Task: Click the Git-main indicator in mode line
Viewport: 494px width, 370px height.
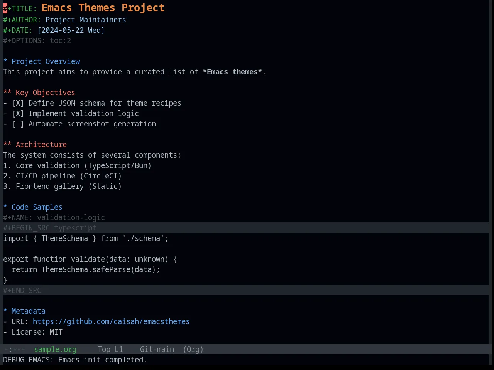Action: (x=157, y=350)
